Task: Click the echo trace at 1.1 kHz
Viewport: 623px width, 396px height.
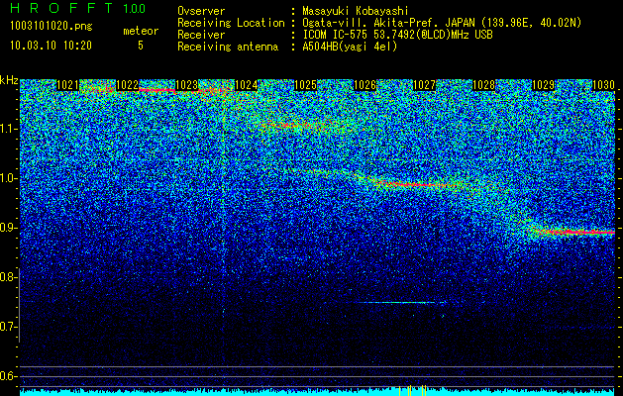Action: coord(295,126)
